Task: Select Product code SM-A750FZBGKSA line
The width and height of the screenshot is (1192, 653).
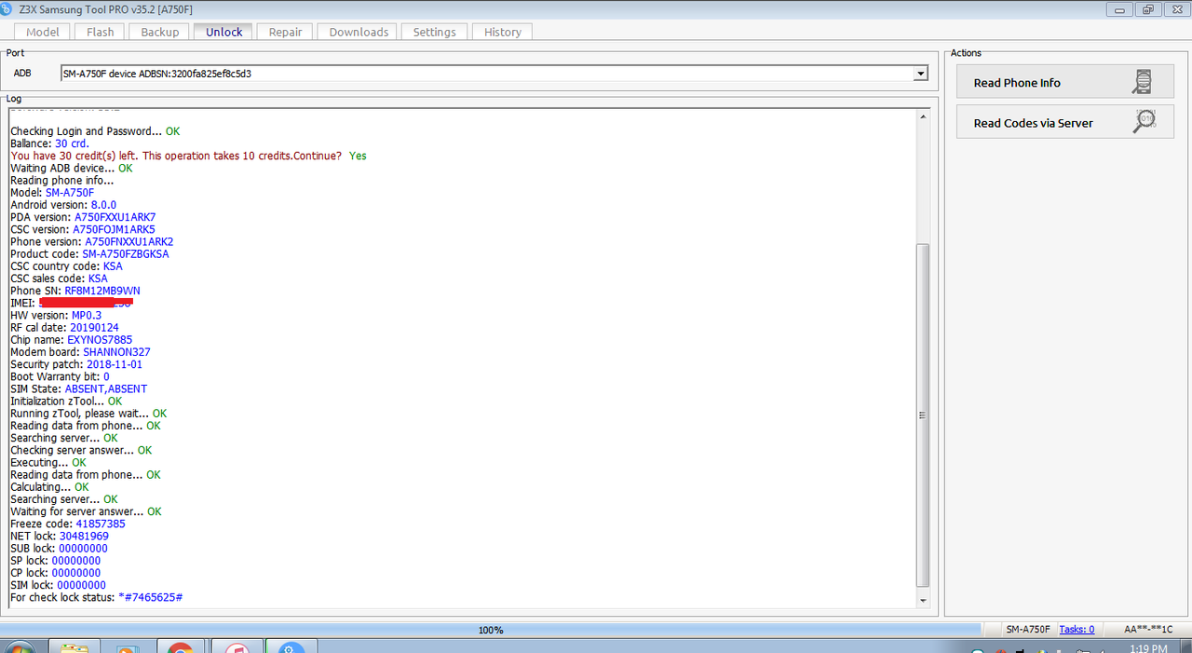Action: pos(89,253)
